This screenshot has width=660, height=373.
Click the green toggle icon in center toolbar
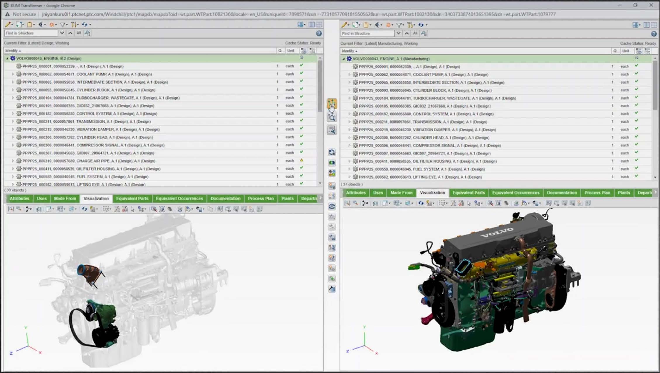pyautogui.click(x=332, y=163)
